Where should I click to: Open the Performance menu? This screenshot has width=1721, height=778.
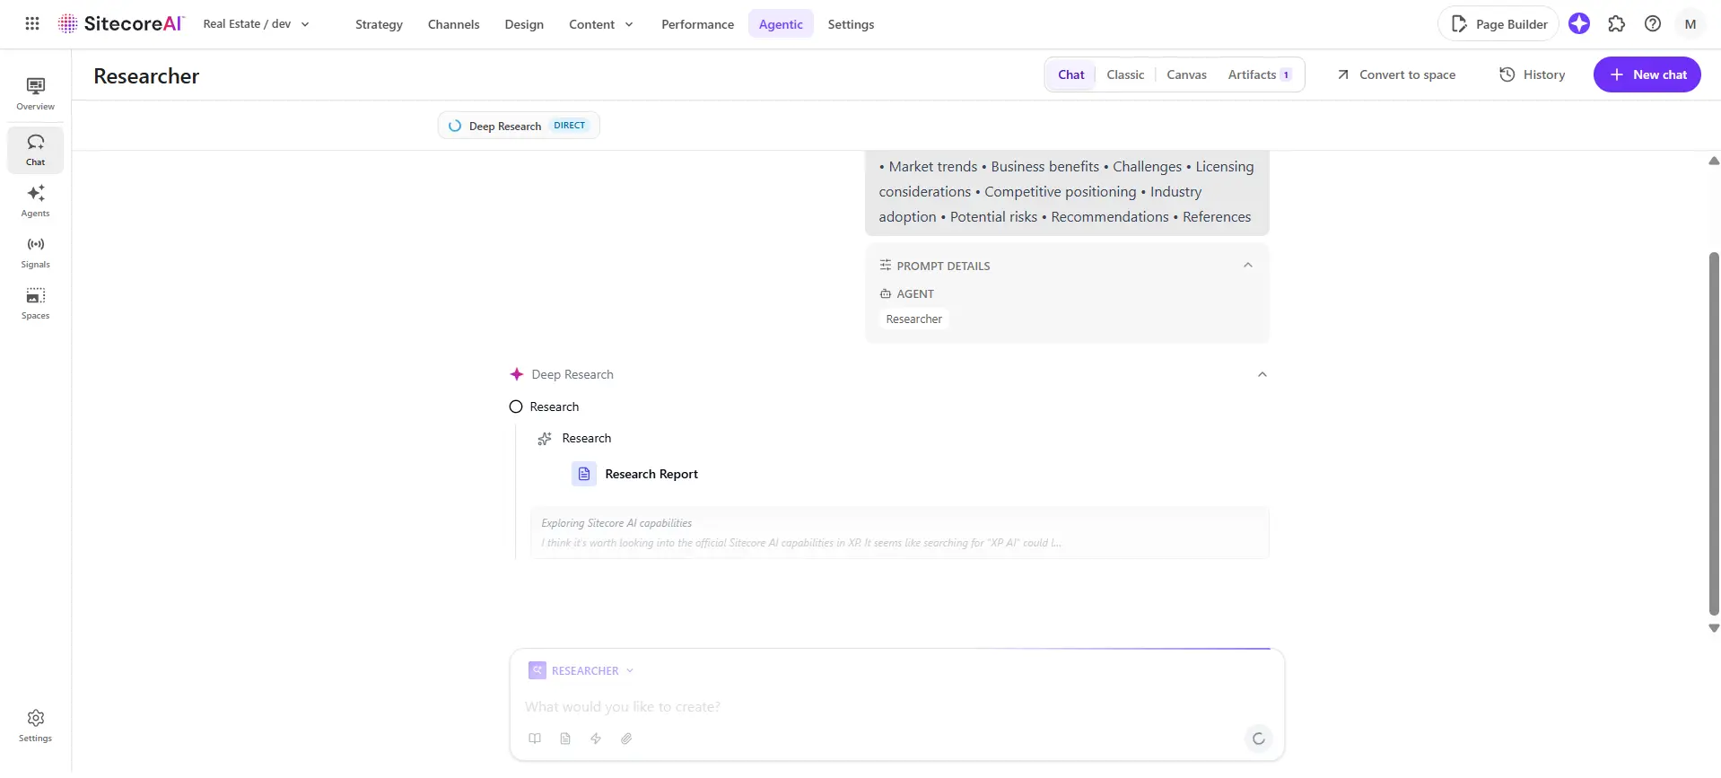[697, 24]
